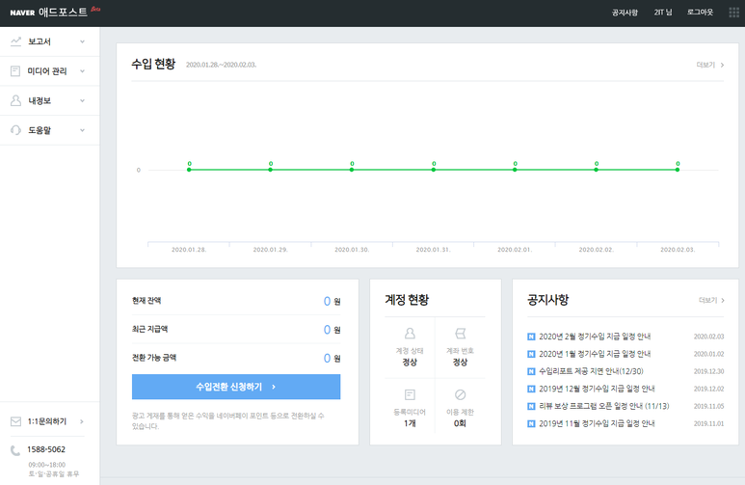Click N badge beside 2019년 11월 notice
The width and height of the screenshot is (745, 485).
pos(531,423)
